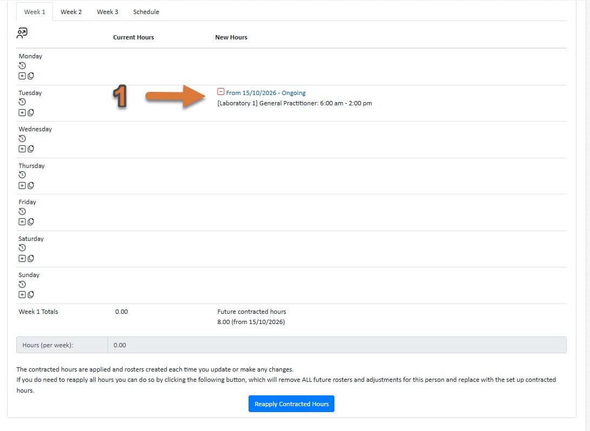Add hours using Wednesday's plus icon
The width and height of the screenshot is (590, 431).
click(22, 149)
